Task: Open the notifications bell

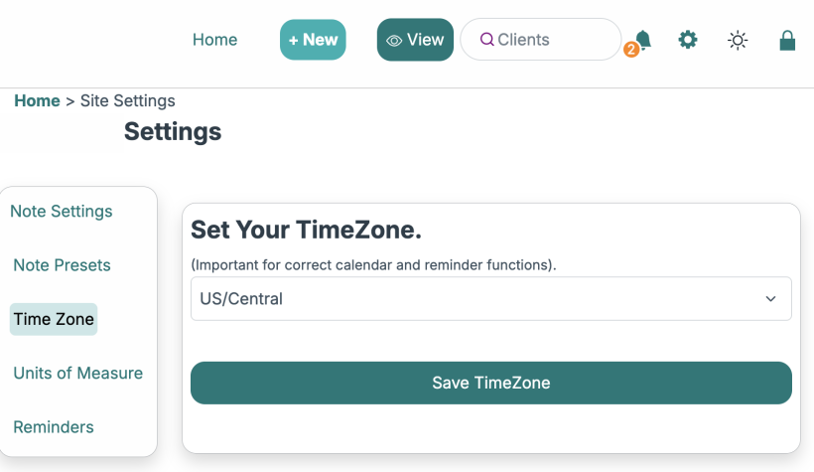Action: 643,40
